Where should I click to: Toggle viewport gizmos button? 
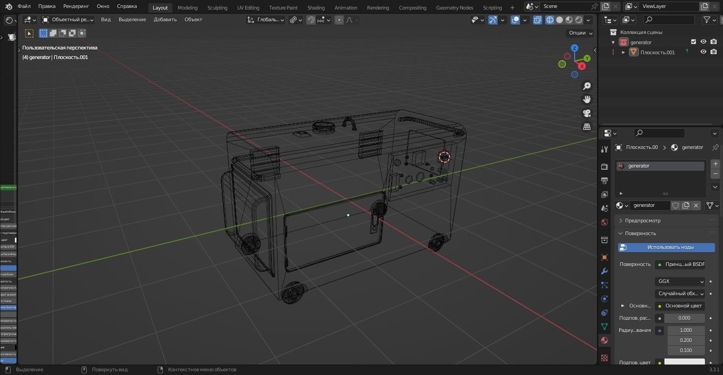493,20
